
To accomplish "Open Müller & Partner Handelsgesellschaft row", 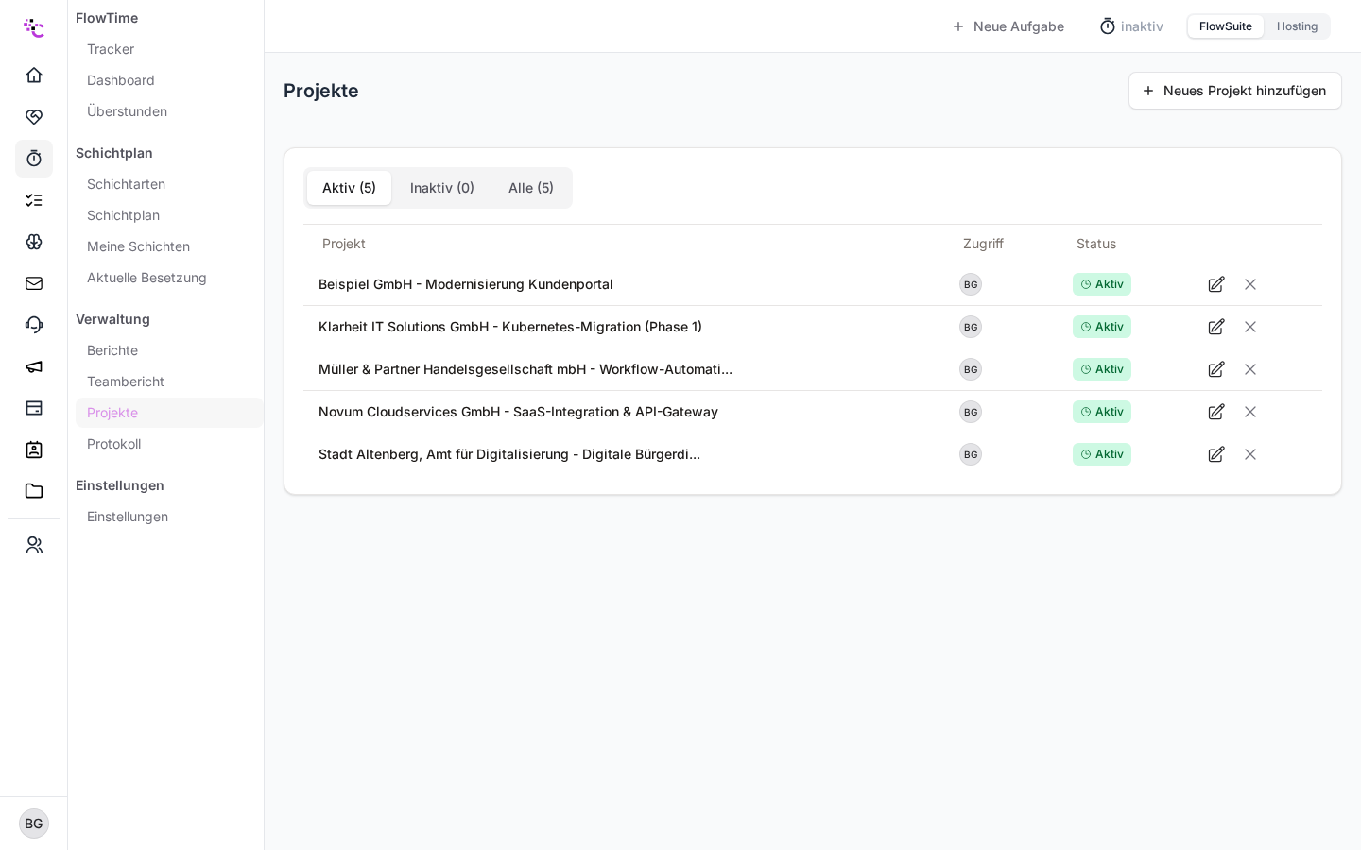I will coord(813,369).
